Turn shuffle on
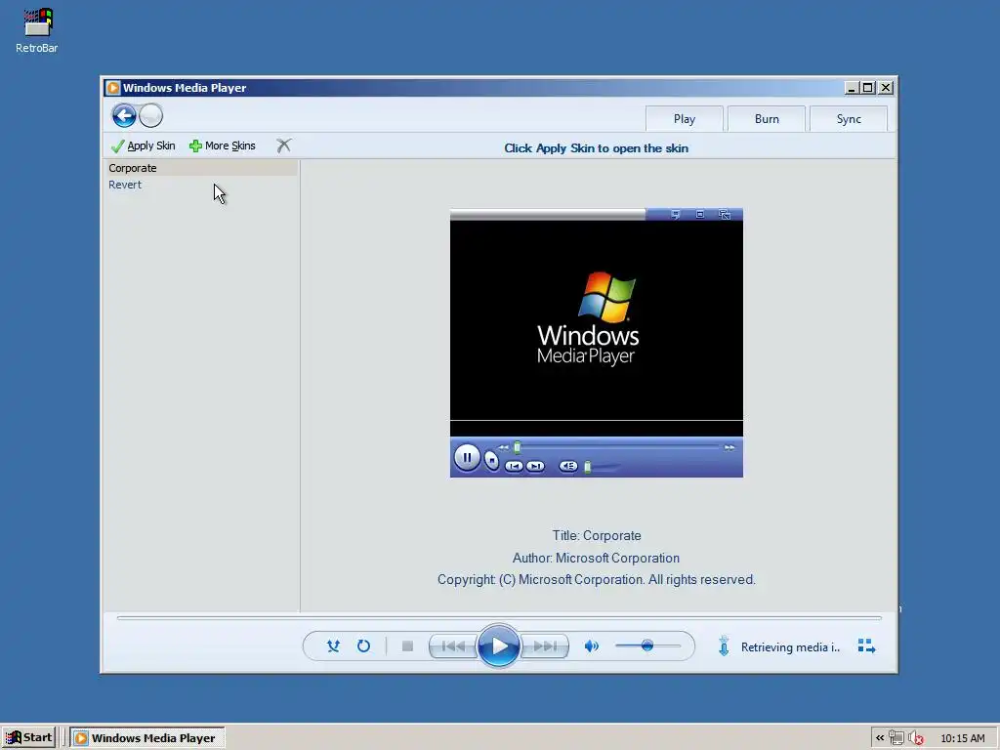This screenshot has width=1000, height=750. pos(333,646)
